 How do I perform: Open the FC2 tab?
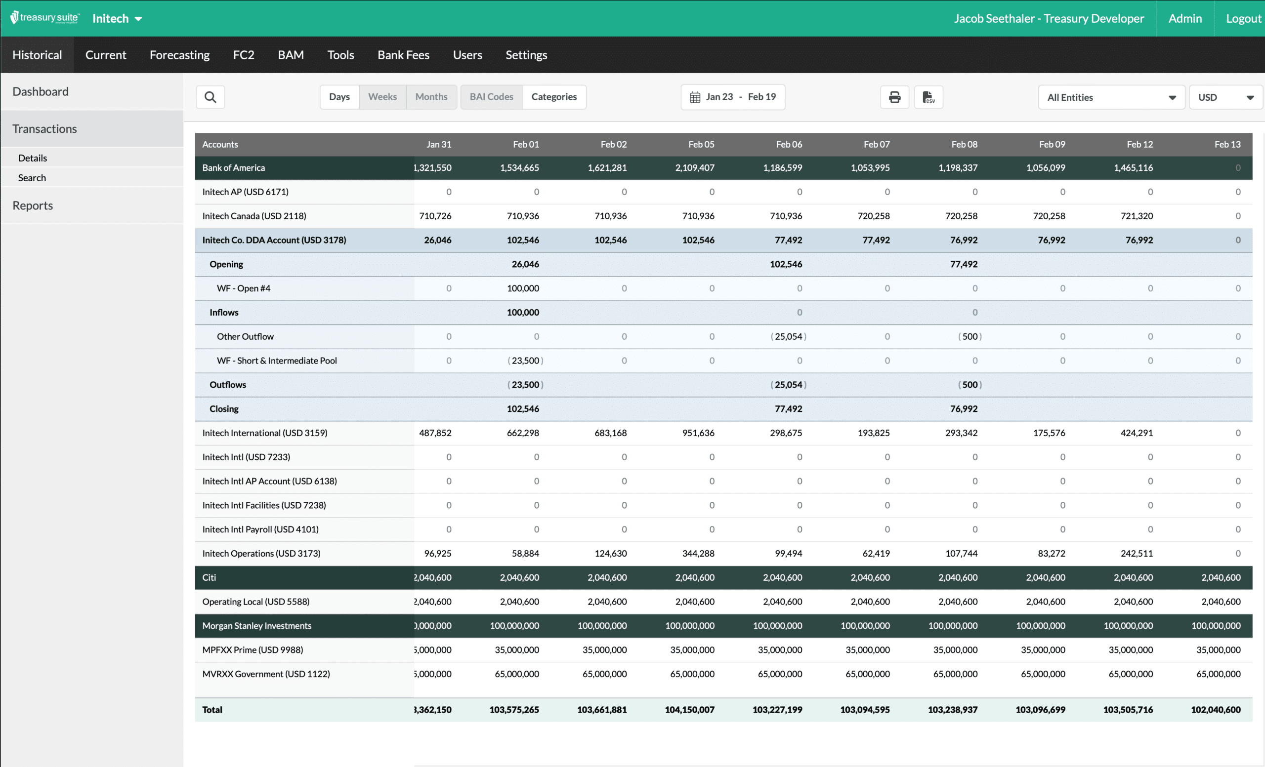coord(243,55)
